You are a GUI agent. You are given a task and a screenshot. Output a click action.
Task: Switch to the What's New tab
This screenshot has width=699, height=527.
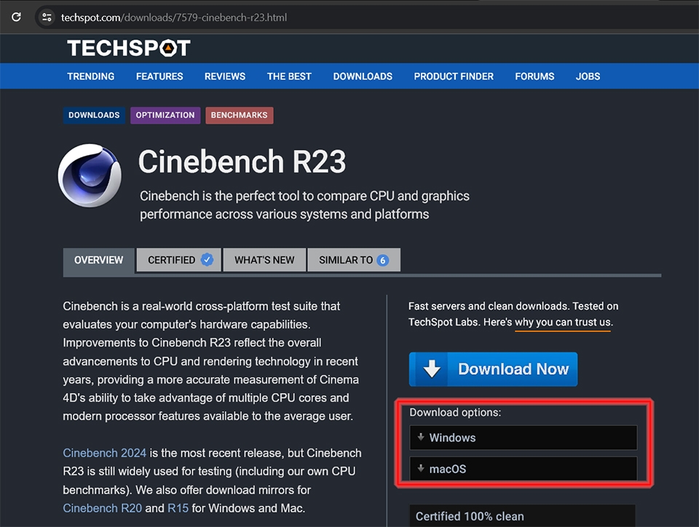coord(264,260)
